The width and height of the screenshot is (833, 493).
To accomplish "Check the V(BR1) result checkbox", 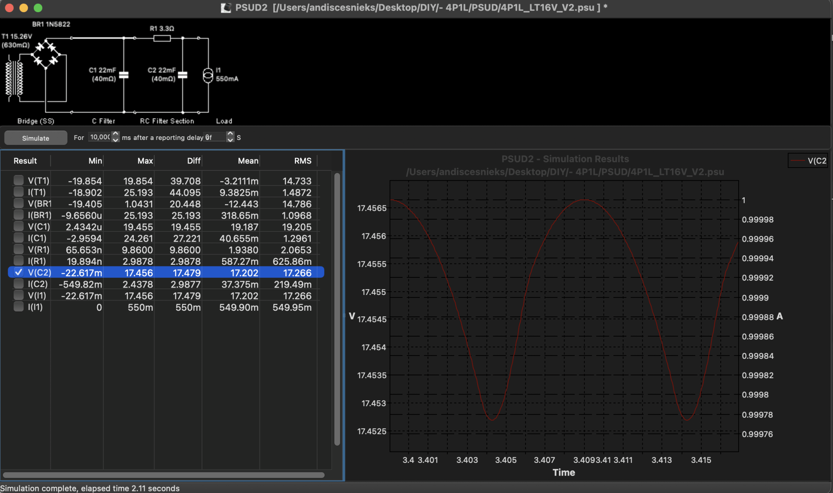I will coord(18,203).
